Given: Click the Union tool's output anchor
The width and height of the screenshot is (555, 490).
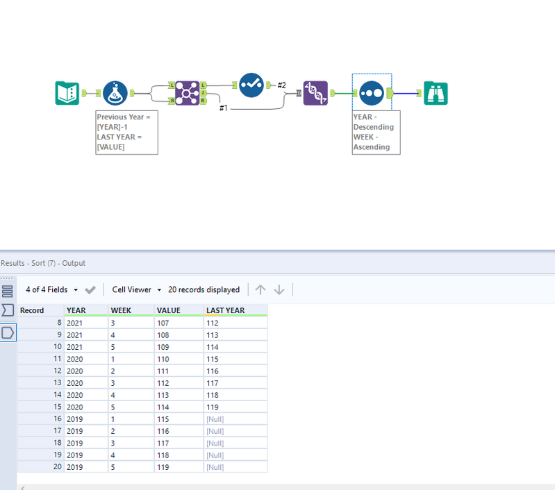Looking at the screenshot, I should click(x=333, y=93).
